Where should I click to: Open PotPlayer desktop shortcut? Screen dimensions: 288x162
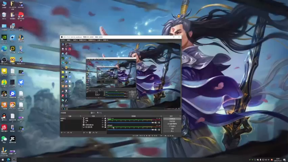4,72
